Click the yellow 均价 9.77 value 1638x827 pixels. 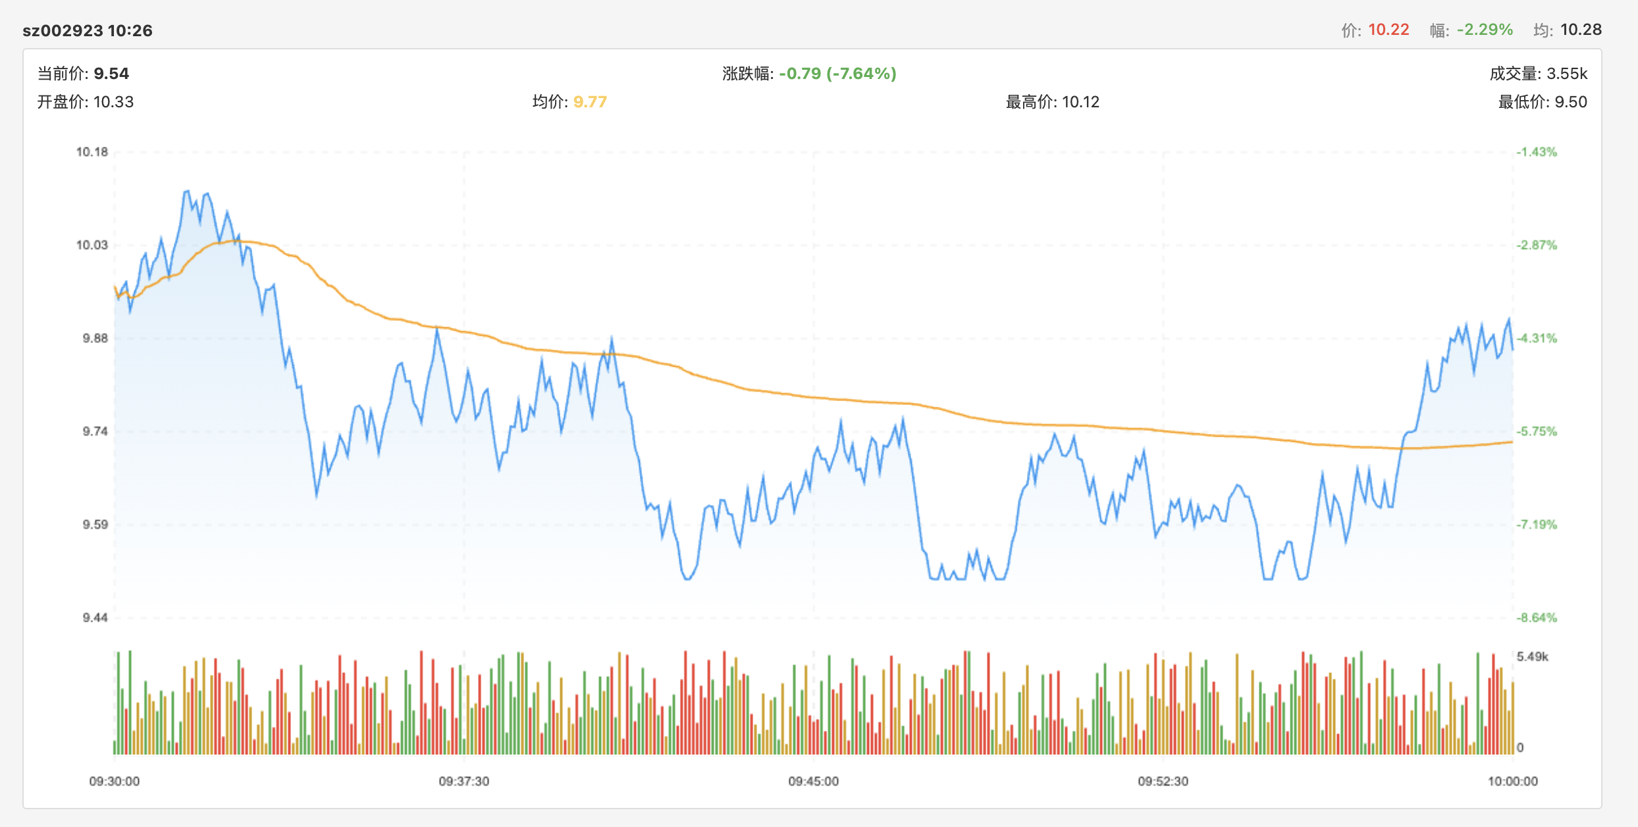click(590, 102)
